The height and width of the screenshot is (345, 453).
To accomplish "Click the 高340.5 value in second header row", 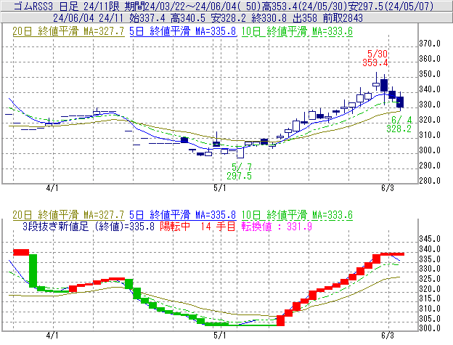I will (x=188, y=18).
